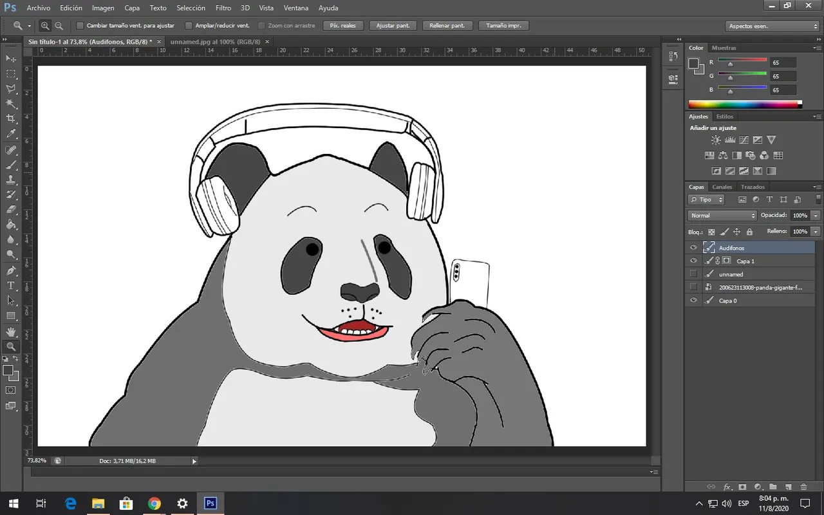Hide the Capa 1 layer

(693, 261)
